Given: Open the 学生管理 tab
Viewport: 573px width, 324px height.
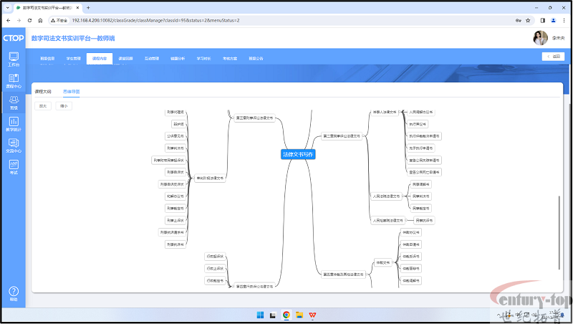Looking at the screenshot, I should tap(74, 59).
